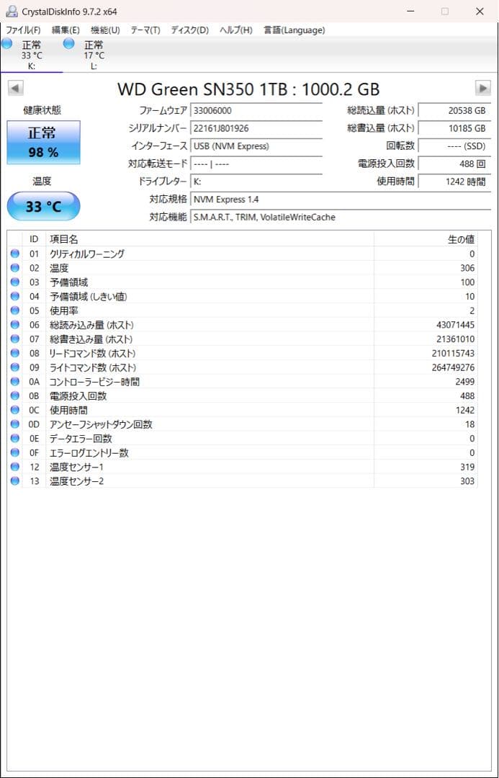Click the drive letter field K:

click(x=256, y=182)
